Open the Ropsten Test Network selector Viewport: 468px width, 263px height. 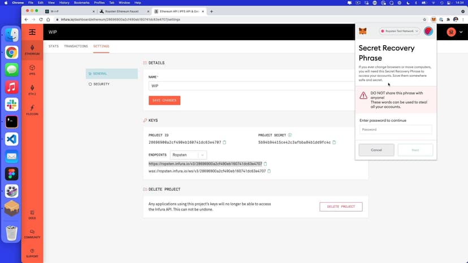400,31
